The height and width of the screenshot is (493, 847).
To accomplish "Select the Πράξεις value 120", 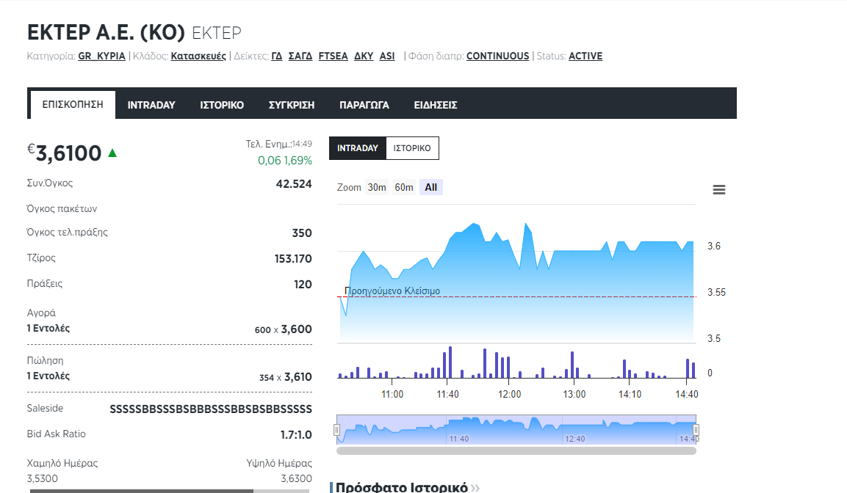I will 303,284.
